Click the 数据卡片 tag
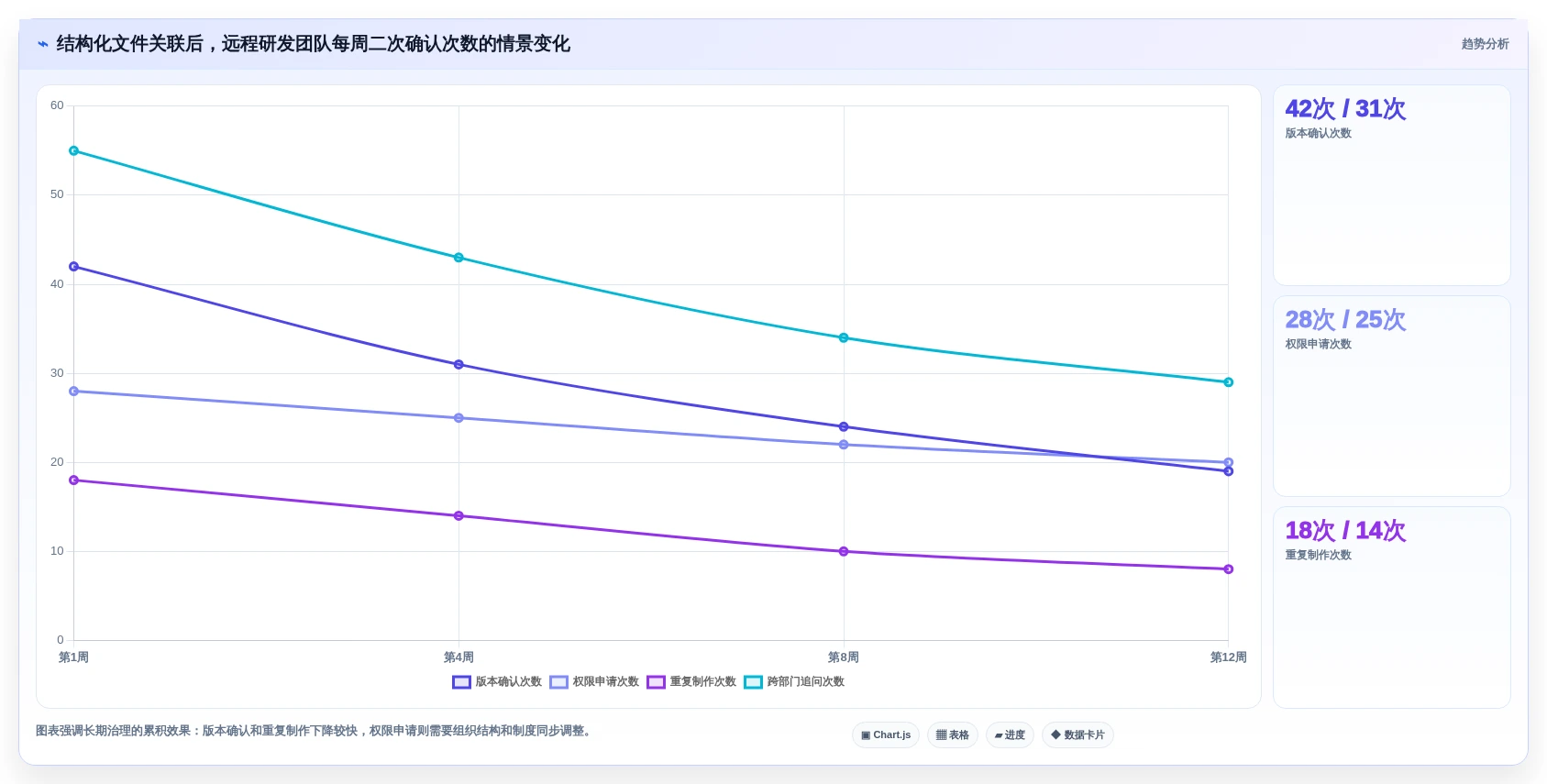The width and height of the screenshot is (1547, 784). [1077, 735]
